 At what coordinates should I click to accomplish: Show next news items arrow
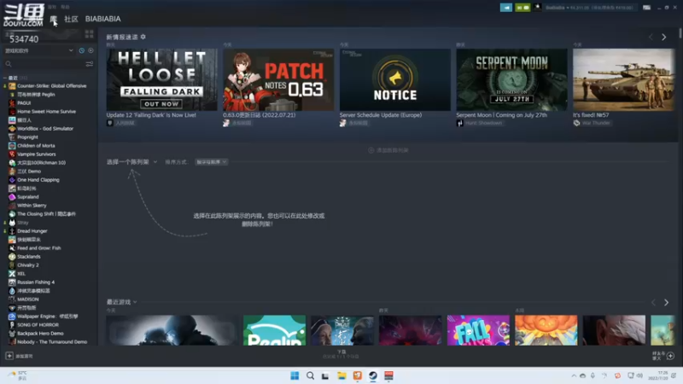pos(664,38)
